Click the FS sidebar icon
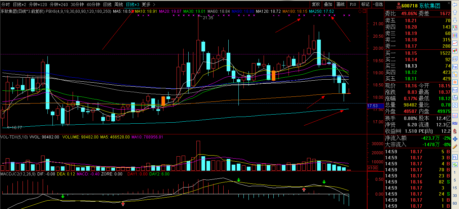The width and height of the screenshot is (459, 209). pos(455,157)
